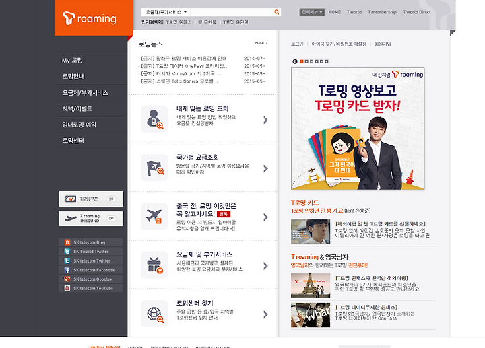The image size is (485, 348).
Task: Open SK telecom YouTube icon link
Action: (67, 288)
